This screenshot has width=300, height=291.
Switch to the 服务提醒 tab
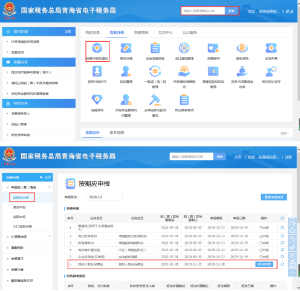(117, 132)
